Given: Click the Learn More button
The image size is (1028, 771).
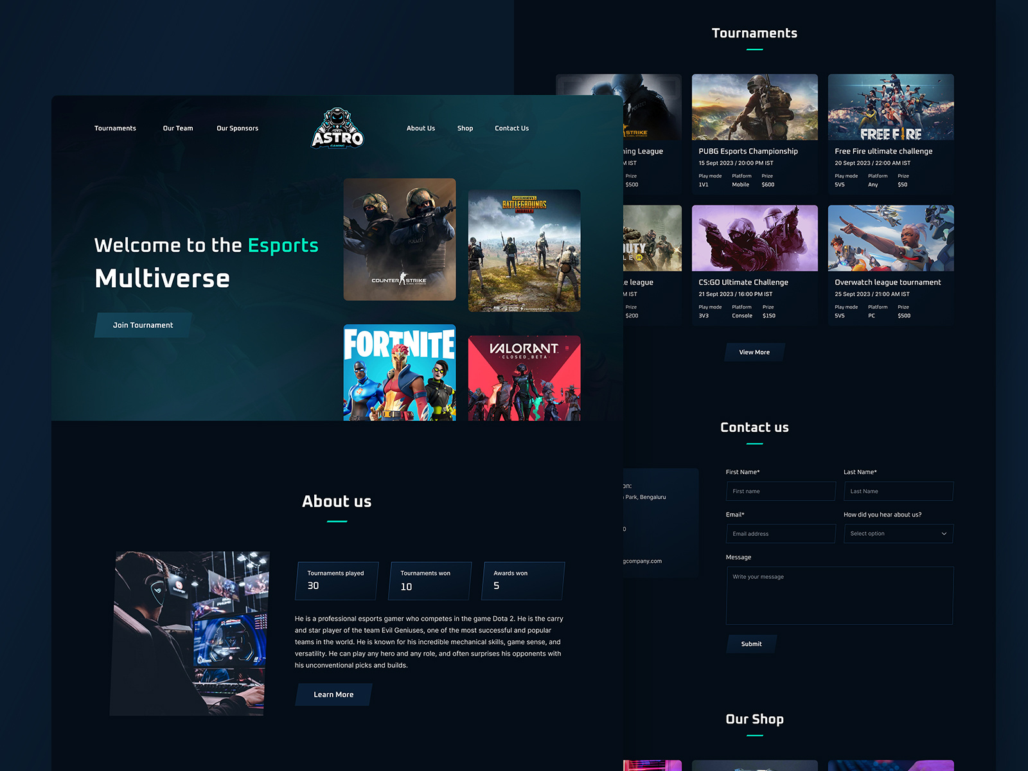Looking at the screenshot, I should (x=333, y=695).
